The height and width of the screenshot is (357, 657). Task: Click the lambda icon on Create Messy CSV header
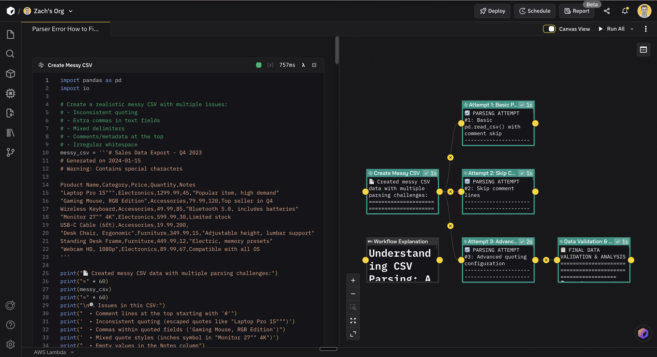tap(304, 65)
